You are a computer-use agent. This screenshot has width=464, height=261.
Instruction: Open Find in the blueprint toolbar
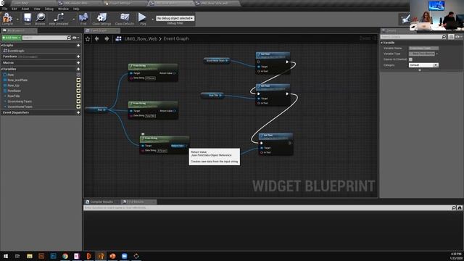pos(83,19)
